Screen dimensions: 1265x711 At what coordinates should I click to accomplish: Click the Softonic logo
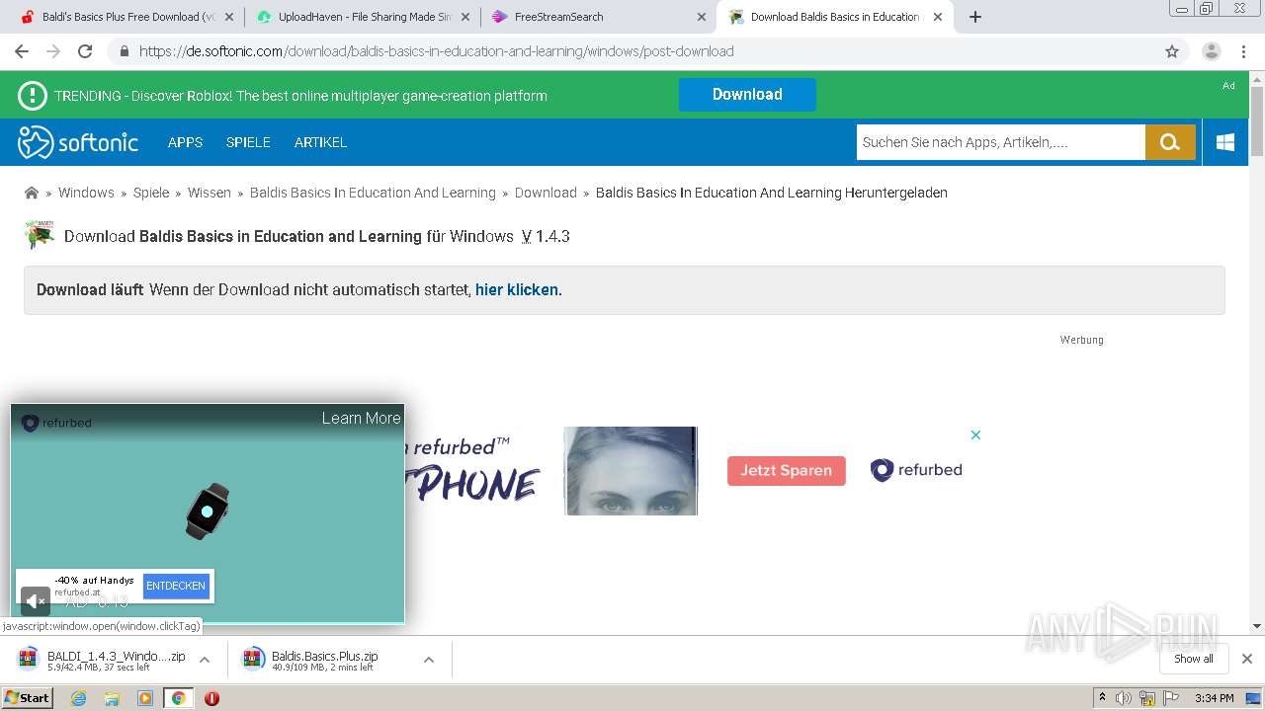point(78,142)
